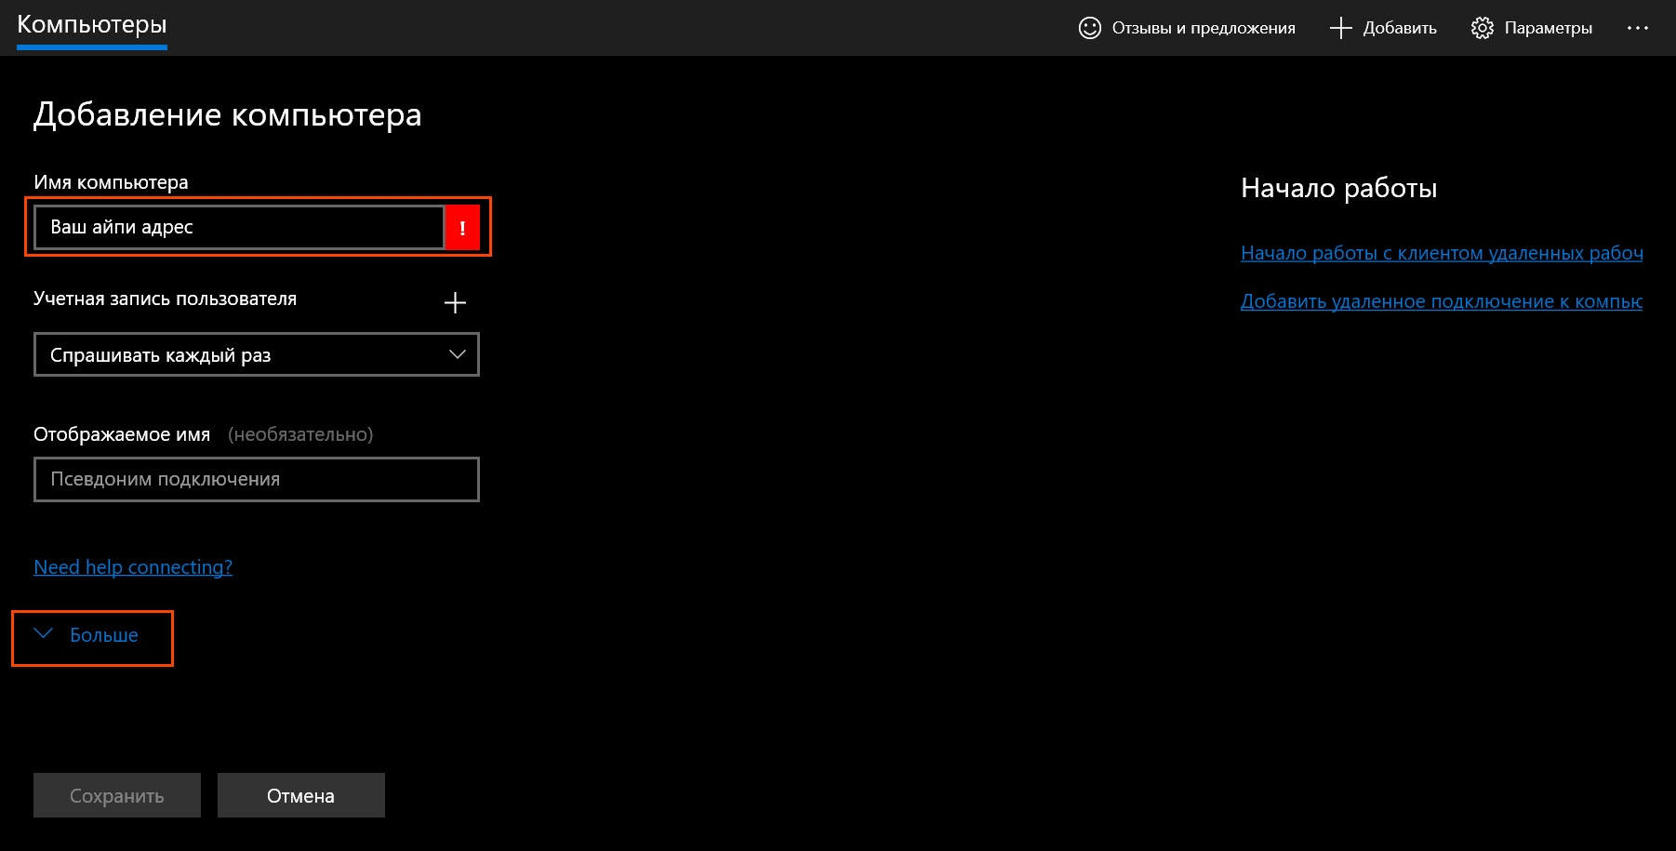
Task: Expand the Больше section
Action: 103,635
